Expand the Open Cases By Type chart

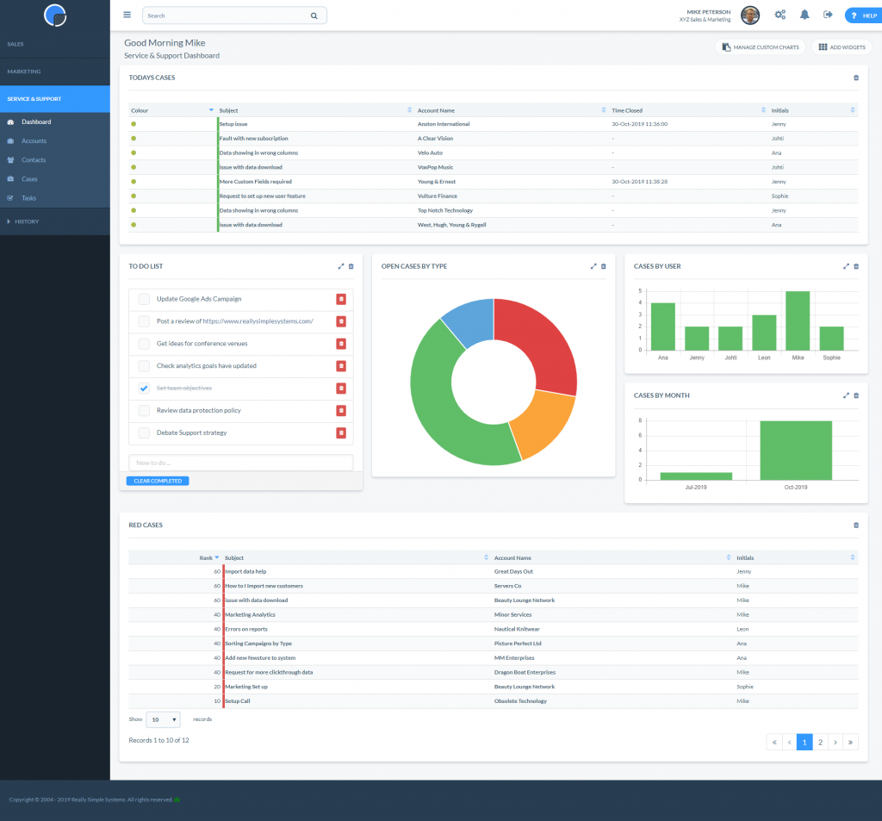(593, 266)
